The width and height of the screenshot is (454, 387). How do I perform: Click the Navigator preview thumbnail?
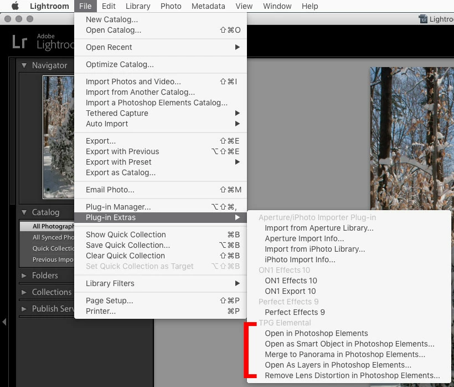(x=59, y=137)
